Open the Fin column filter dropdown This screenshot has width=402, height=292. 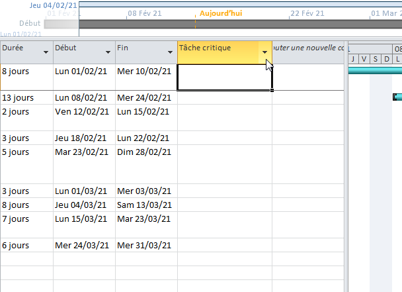[170, 52]
